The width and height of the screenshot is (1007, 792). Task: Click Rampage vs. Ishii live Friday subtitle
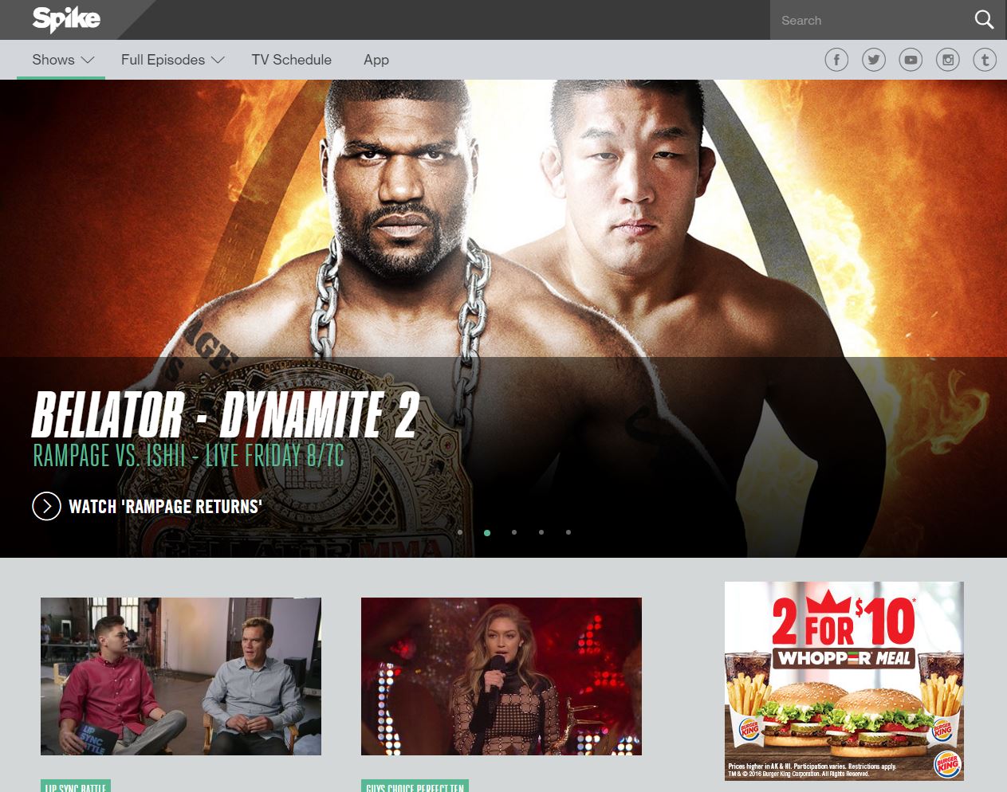(x=188, y=456)
